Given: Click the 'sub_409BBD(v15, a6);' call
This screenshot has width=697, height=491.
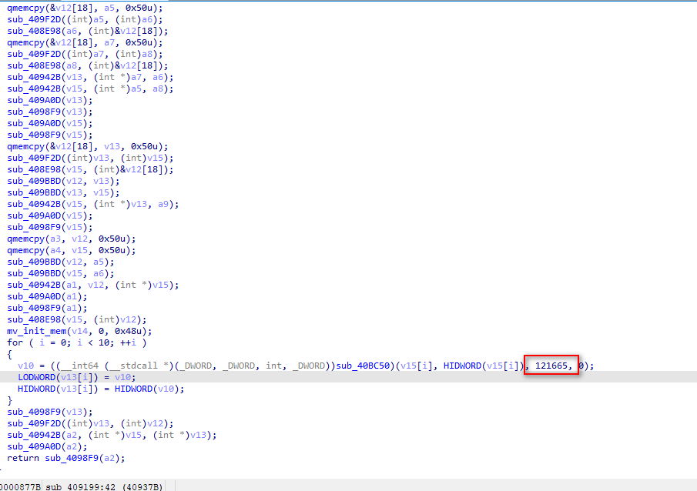Looking at the screenshot, I should point(60,274).
